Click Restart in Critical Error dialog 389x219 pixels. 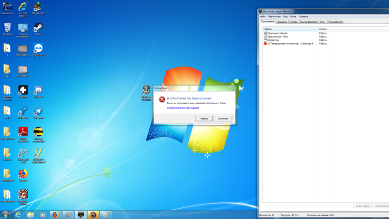204,118
